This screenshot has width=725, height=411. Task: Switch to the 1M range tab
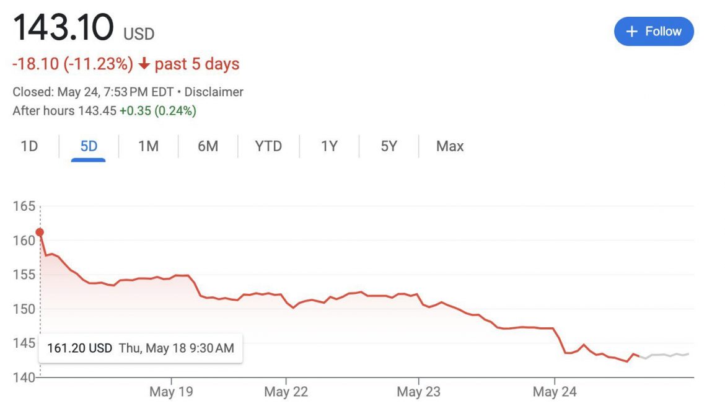(148, 146)
